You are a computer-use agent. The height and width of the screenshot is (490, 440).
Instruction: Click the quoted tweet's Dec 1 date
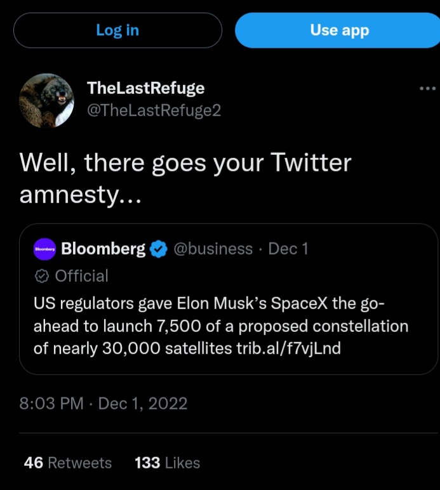(288, 249)
